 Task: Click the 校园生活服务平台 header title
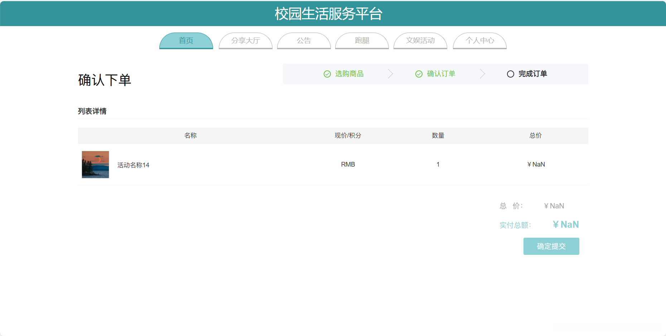click(328, 14)
